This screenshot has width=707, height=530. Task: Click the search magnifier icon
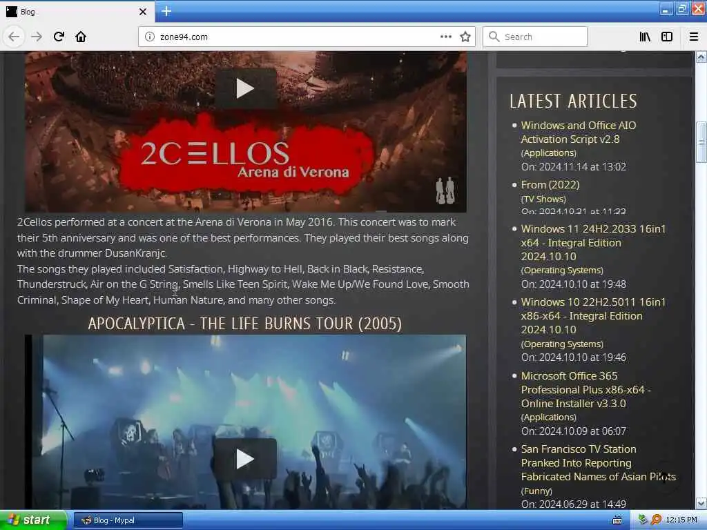(x=494, y=37)
